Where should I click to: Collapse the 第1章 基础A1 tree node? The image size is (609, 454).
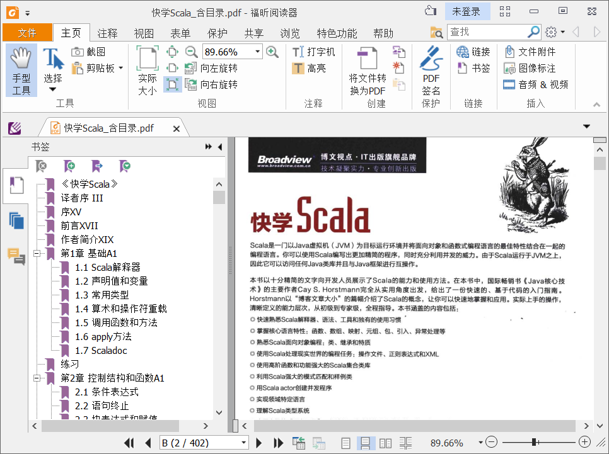click(x=37, y=253)
